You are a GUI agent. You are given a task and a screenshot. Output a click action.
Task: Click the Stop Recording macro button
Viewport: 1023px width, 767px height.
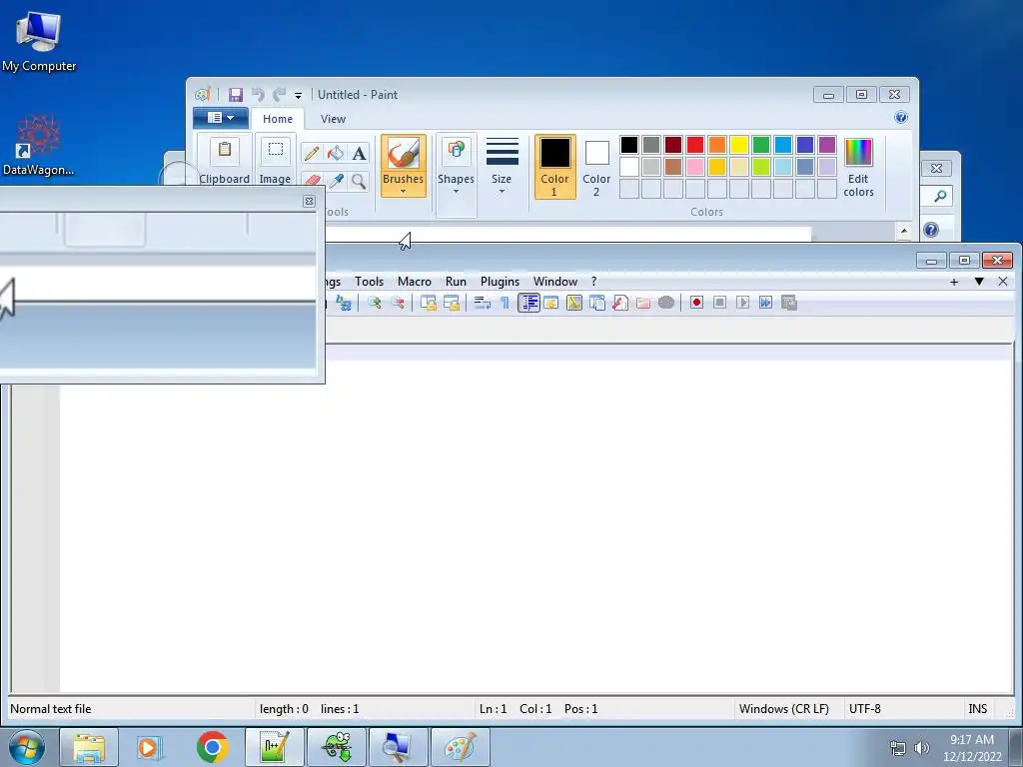(719, 303)
